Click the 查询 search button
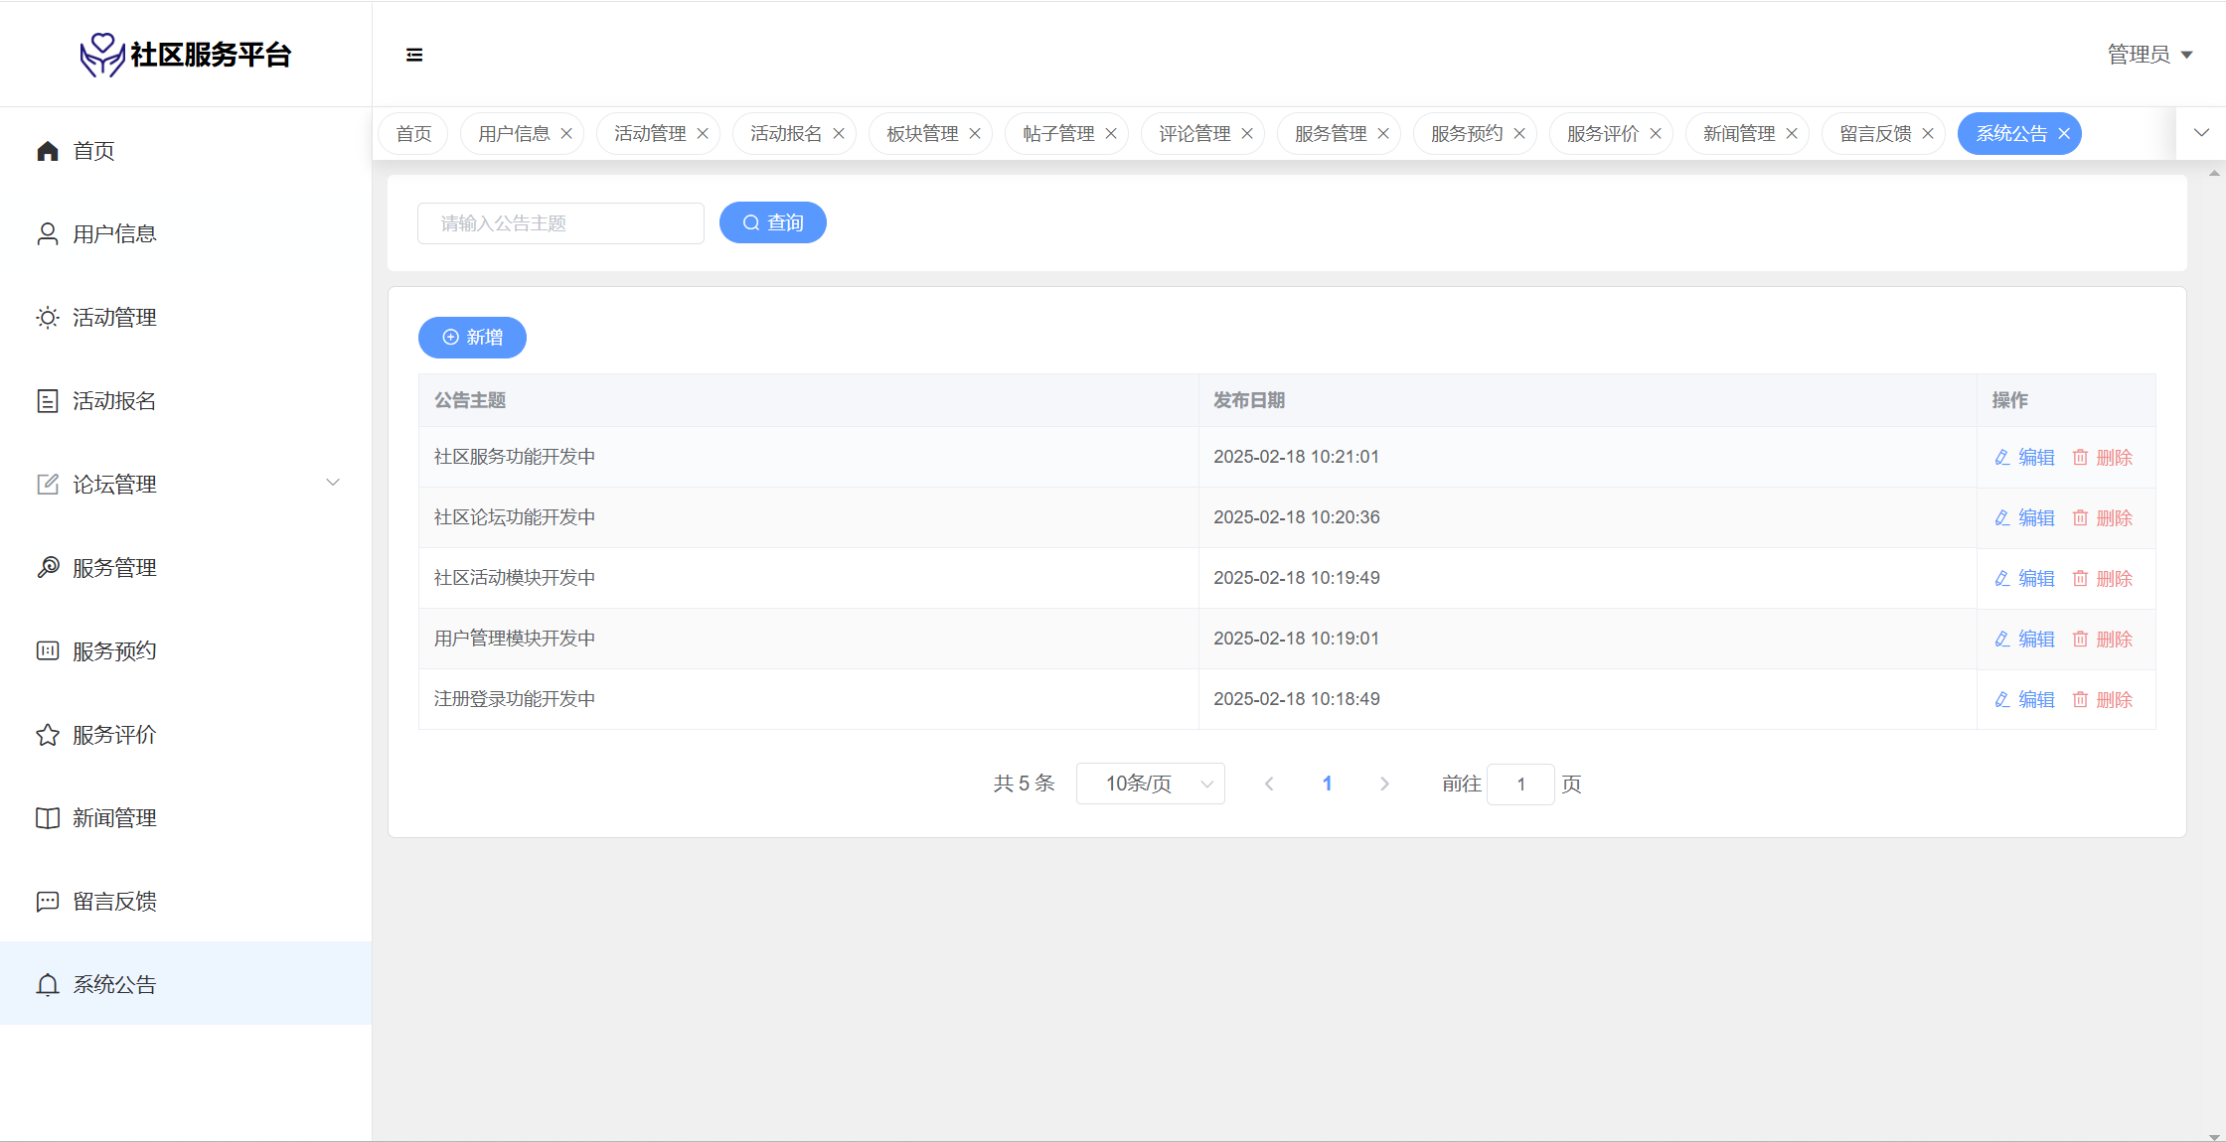2226x1142 pixels. (772, 222)
